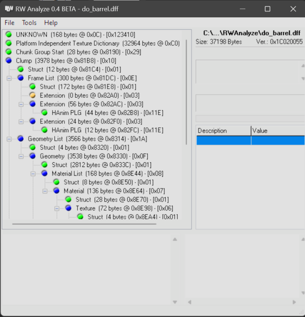Click blue icon beside Material List
This screenshot has height=317, width=305.
tap(44, 173)
